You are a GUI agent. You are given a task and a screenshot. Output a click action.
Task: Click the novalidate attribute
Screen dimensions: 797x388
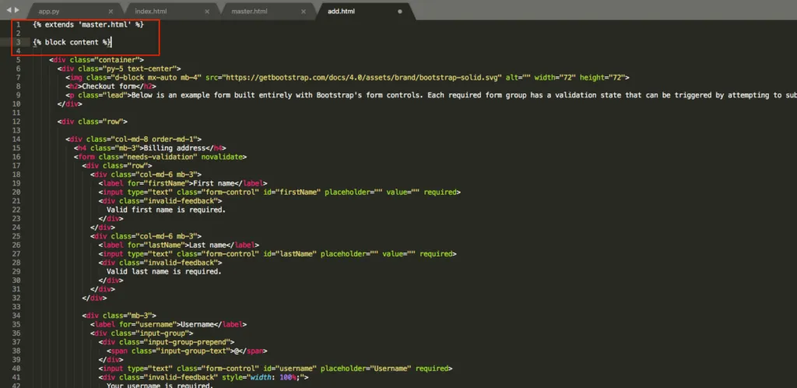click(x=222, y=157)
